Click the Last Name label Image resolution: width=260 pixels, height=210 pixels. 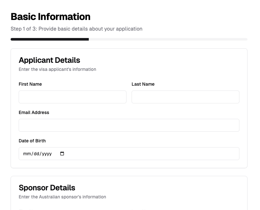[x=143, y=84]
